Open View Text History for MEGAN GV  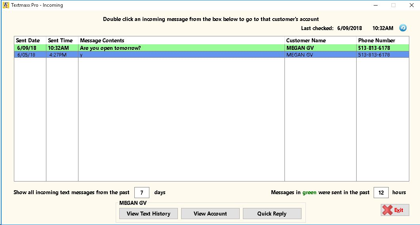[x=149, y=214]
